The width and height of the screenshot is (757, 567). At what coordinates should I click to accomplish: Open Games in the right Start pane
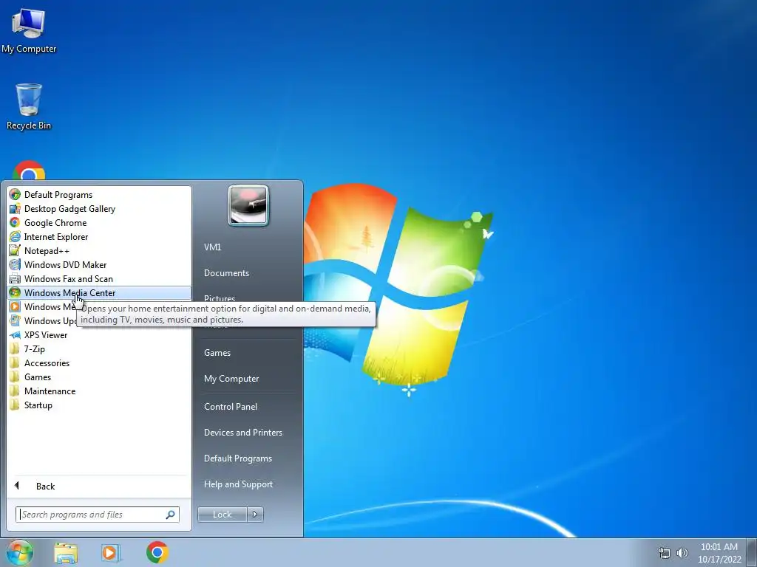coord(217,352)
